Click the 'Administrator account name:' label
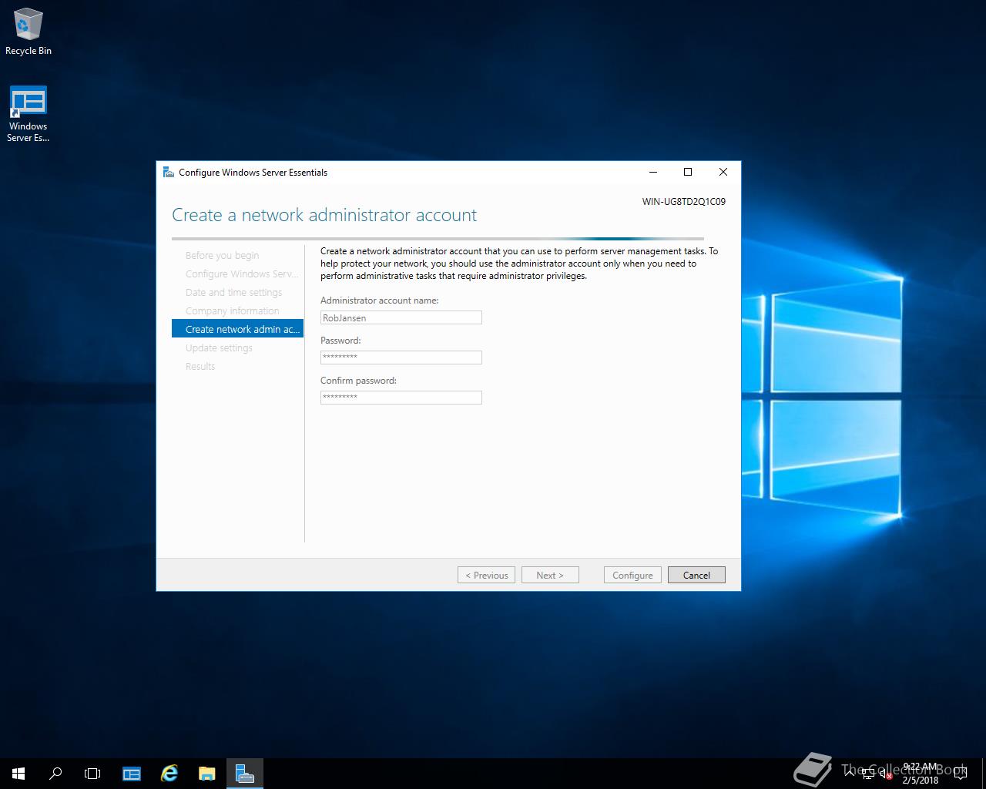 (x=379, y=300)
